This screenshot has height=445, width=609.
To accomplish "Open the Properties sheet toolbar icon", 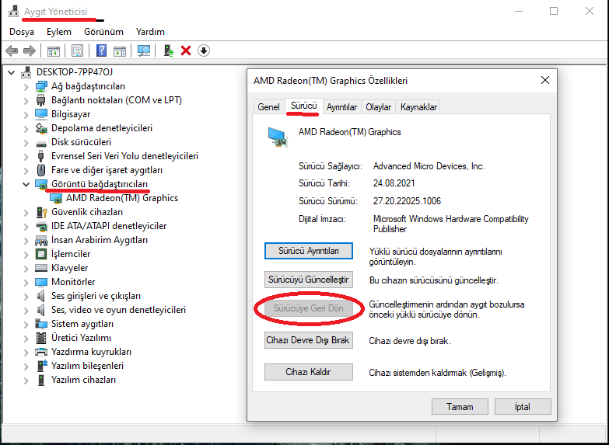I will click(x=77, y=50).
